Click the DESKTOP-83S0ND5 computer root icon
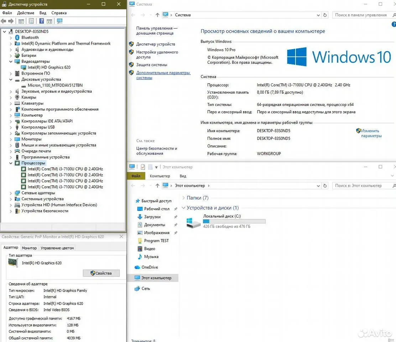This screenshot has width=396, height=342. click(x=11, y=32)
